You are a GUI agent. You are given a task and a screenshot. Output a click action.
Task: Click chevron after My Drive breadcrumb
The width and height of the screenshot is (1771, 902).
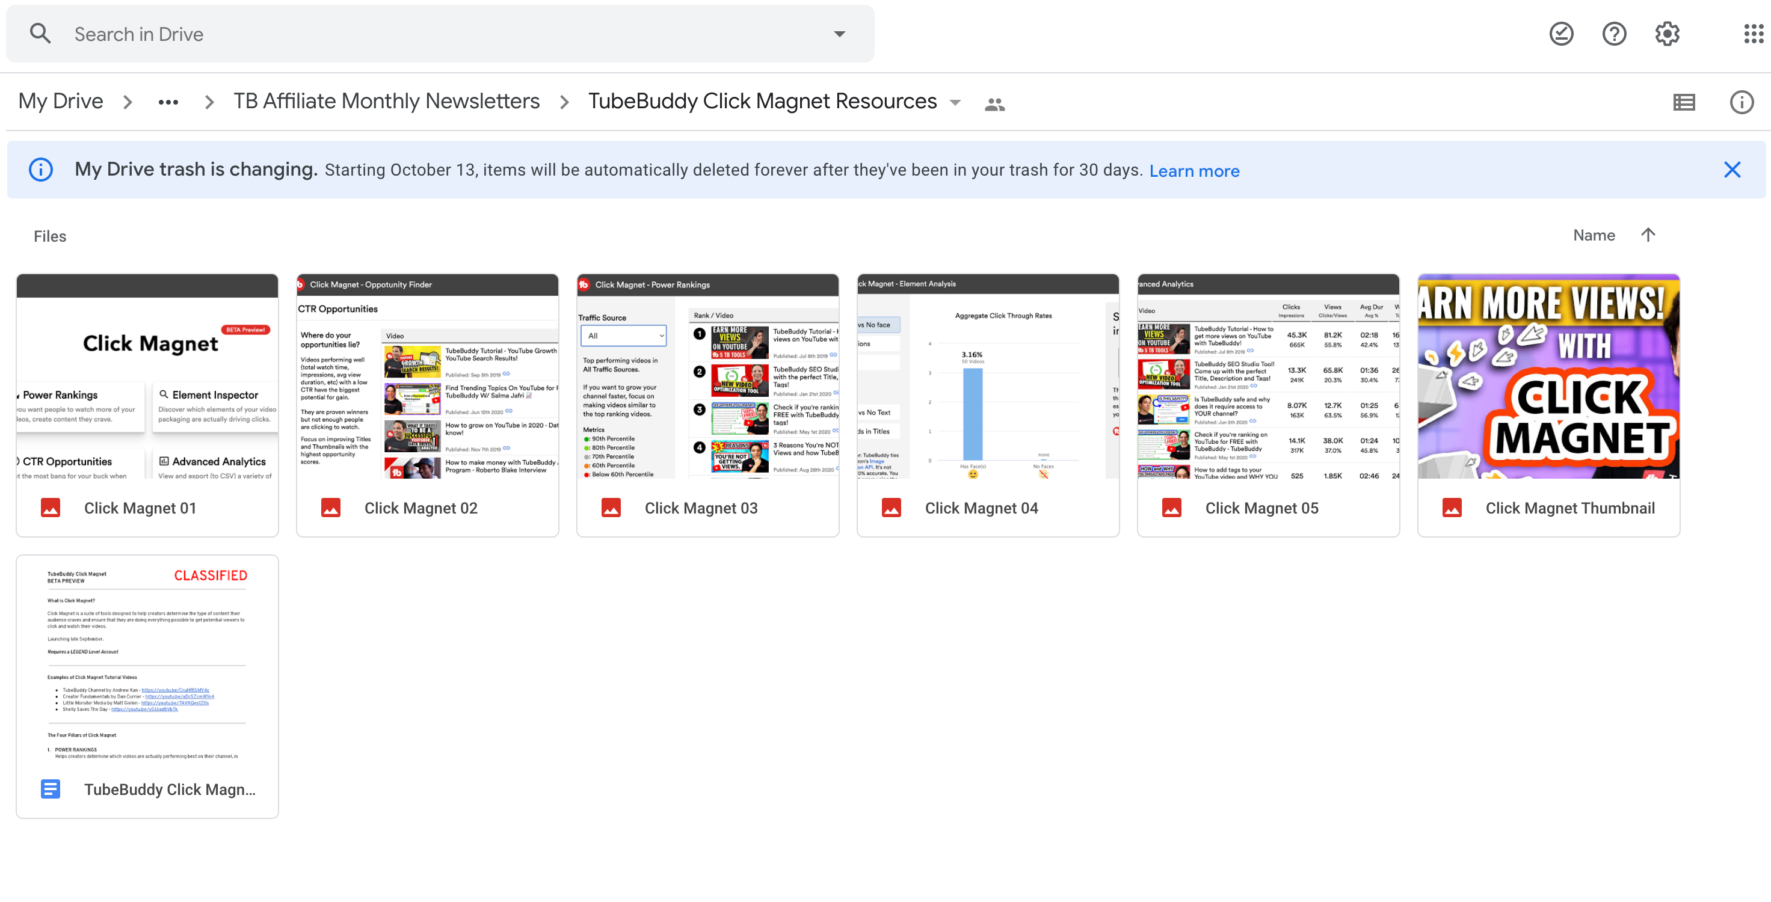[x=127, y=102]
